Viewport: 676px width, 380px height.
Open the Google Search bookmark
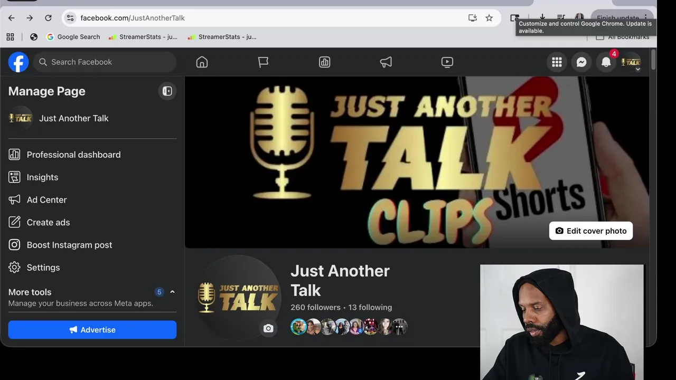pos(73,37)
